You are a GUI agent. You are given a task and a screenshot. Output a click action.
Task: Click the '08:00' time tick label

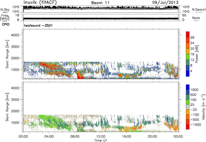point(75,137)
